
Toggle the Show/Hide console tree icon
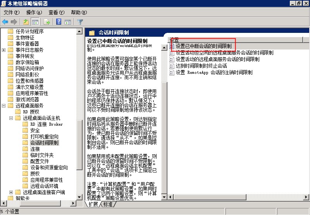(35, 22)
